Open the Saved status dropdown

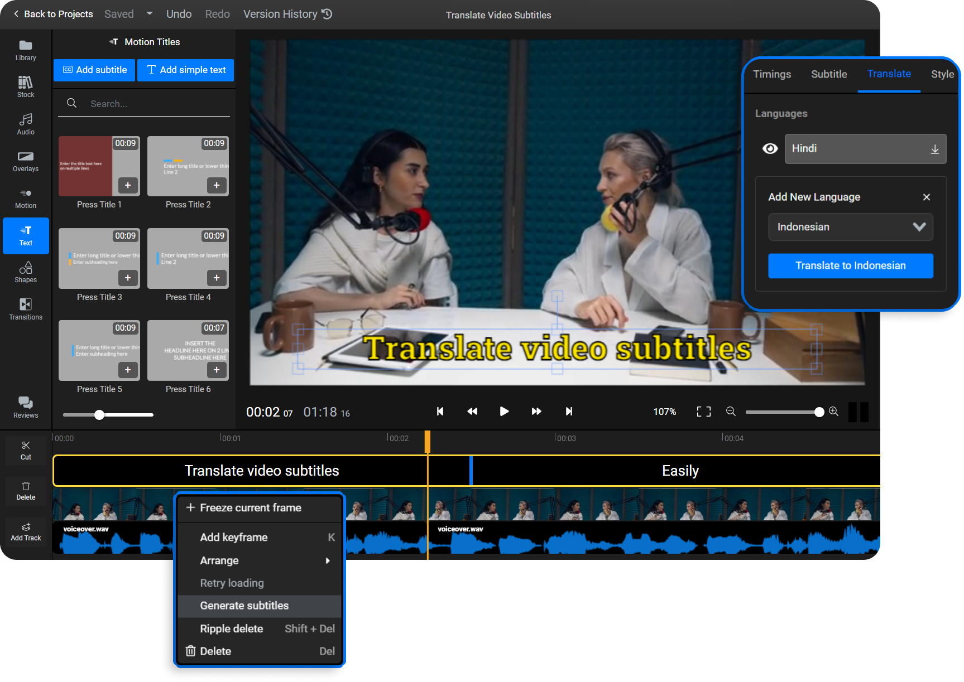point(149,13)
